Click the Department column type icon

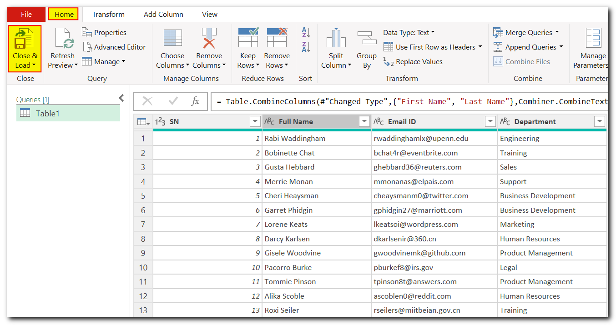click(x=505, y=121)
